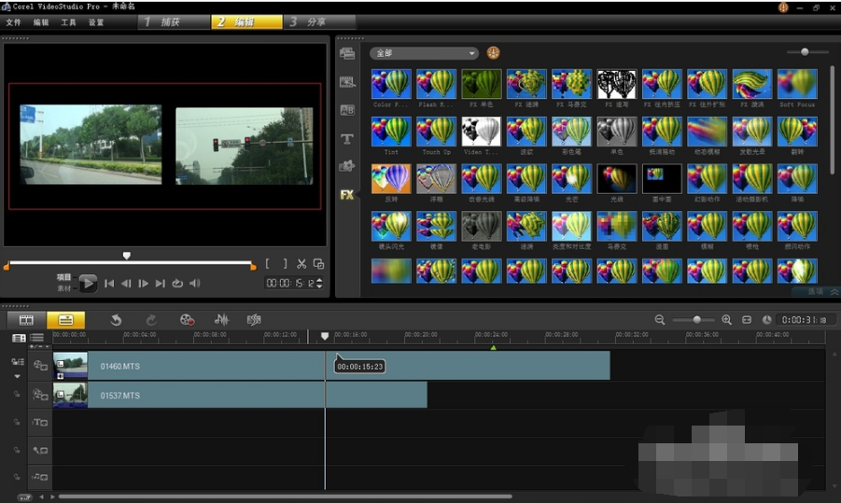841x503 pixels.
Task: Open the sound mixer icon
Action: tap(221, 320)
